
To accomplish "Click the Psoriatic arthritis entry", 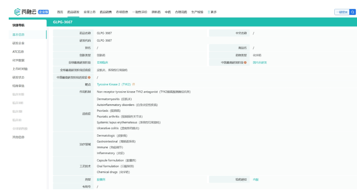I will [x=120, y=117].
